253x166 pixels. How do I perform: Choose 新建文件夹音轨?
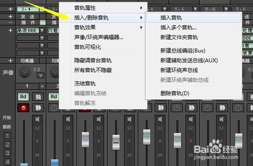[x=193, y=37]
